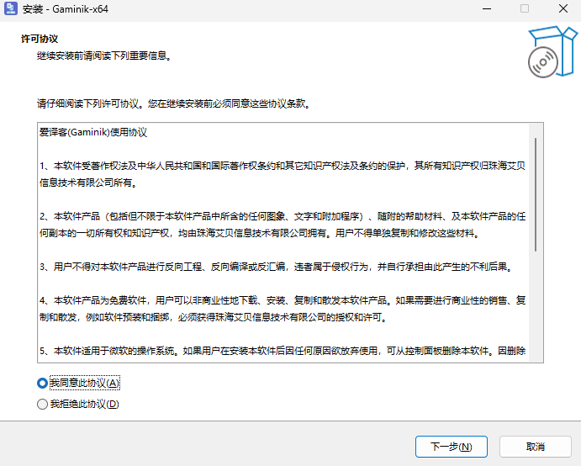
Task: Click the license text scrollbar thumb
Action: tap(536, 194)
